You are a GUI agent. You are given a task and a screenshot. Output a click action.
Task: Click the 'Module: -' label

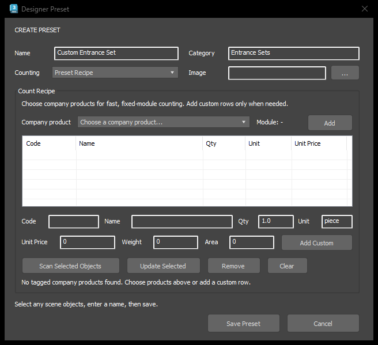(270, 122)
